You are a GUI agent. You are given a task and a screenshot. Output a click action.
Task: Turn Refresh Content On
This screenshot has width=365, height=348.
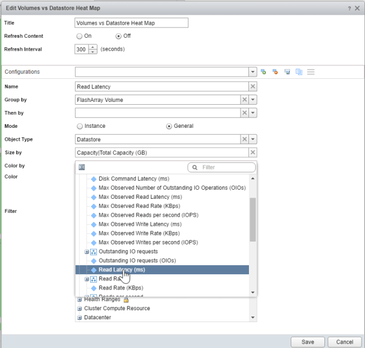[x=79, y=36]
